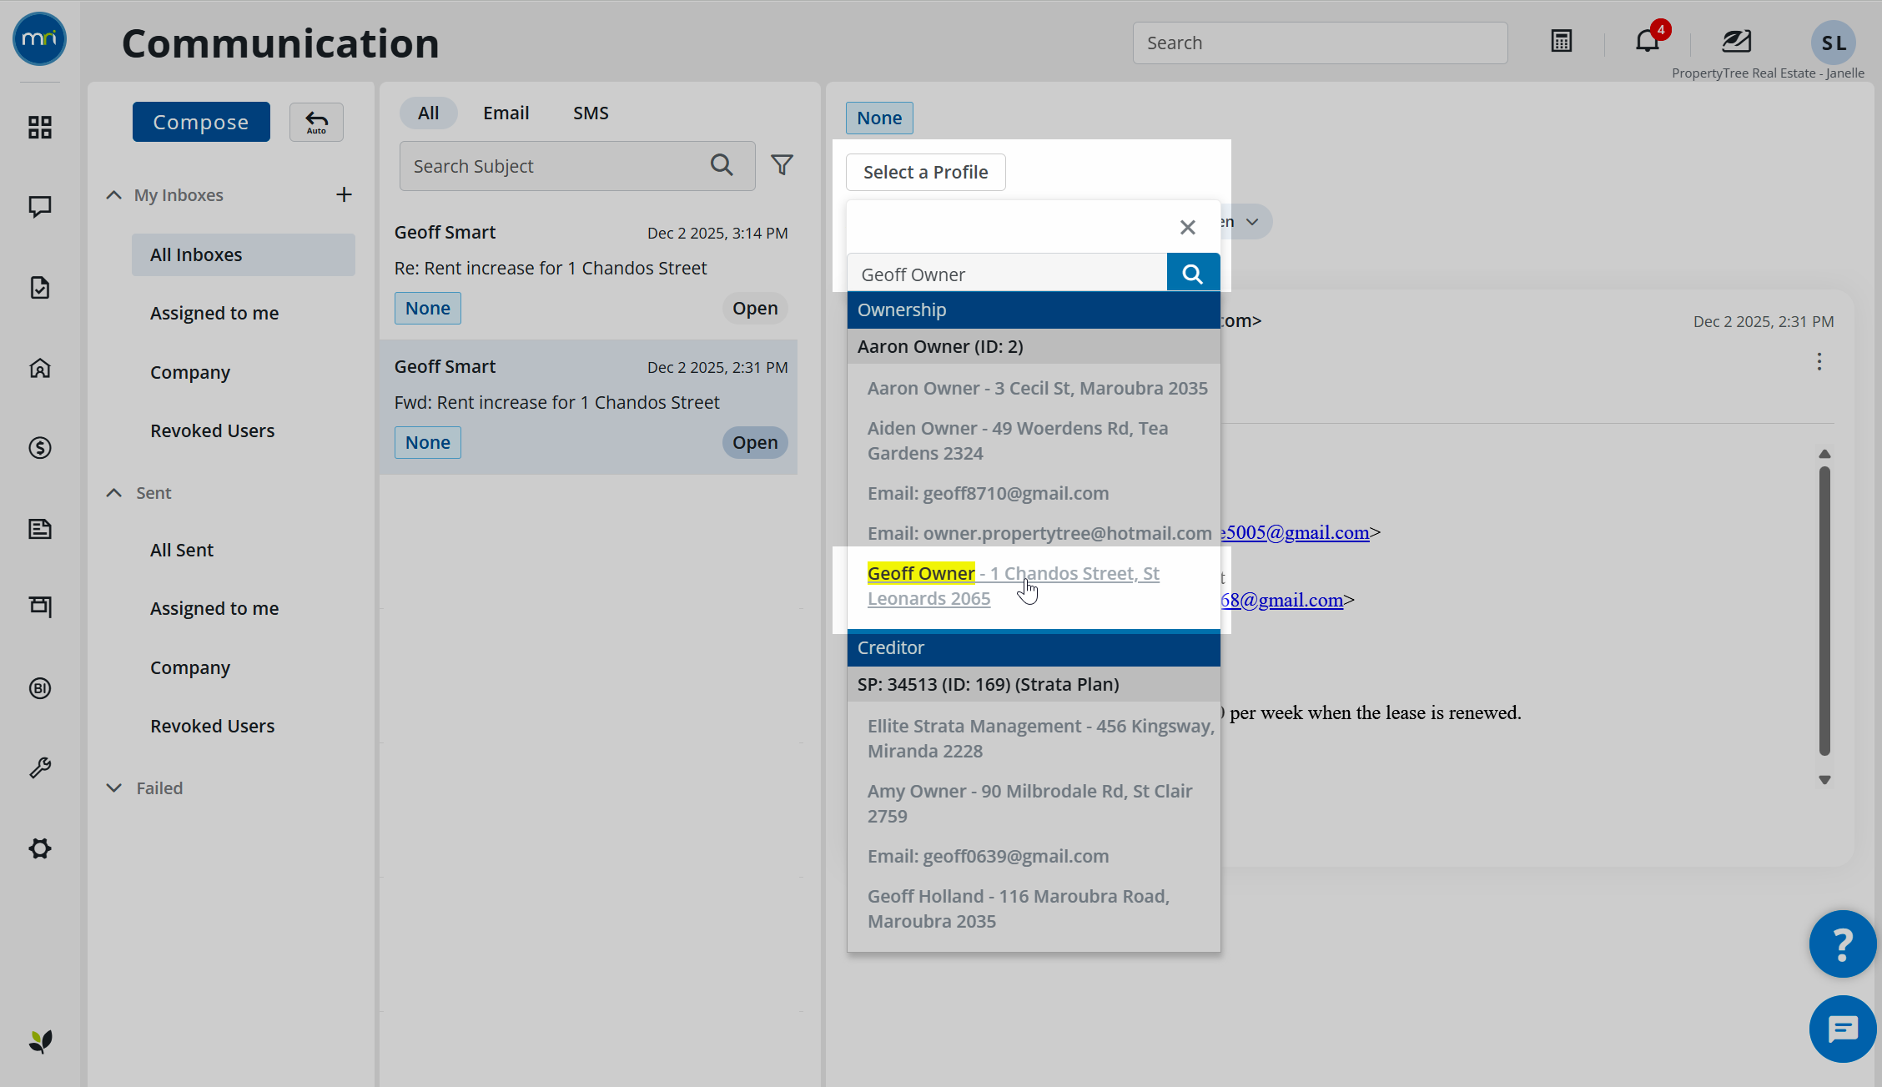Image resolution: width=1882 pixels, height=1087 pixels.
Task: Open the wrench maintenance sidebar icon
Action: (x=40, y=767)
